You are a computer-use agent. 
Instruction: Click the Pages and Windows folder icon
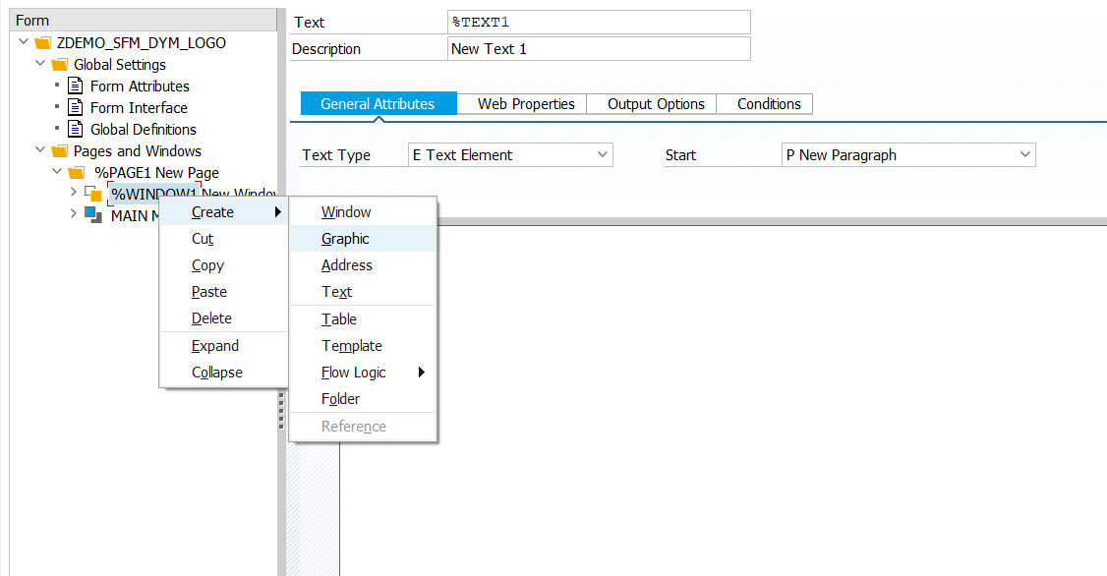click(x=58, y=151)
